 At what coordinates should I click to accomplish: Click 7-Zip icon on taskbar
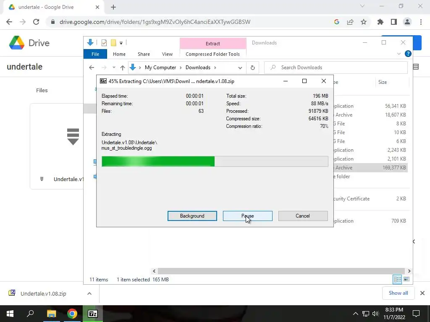point(93,314)
